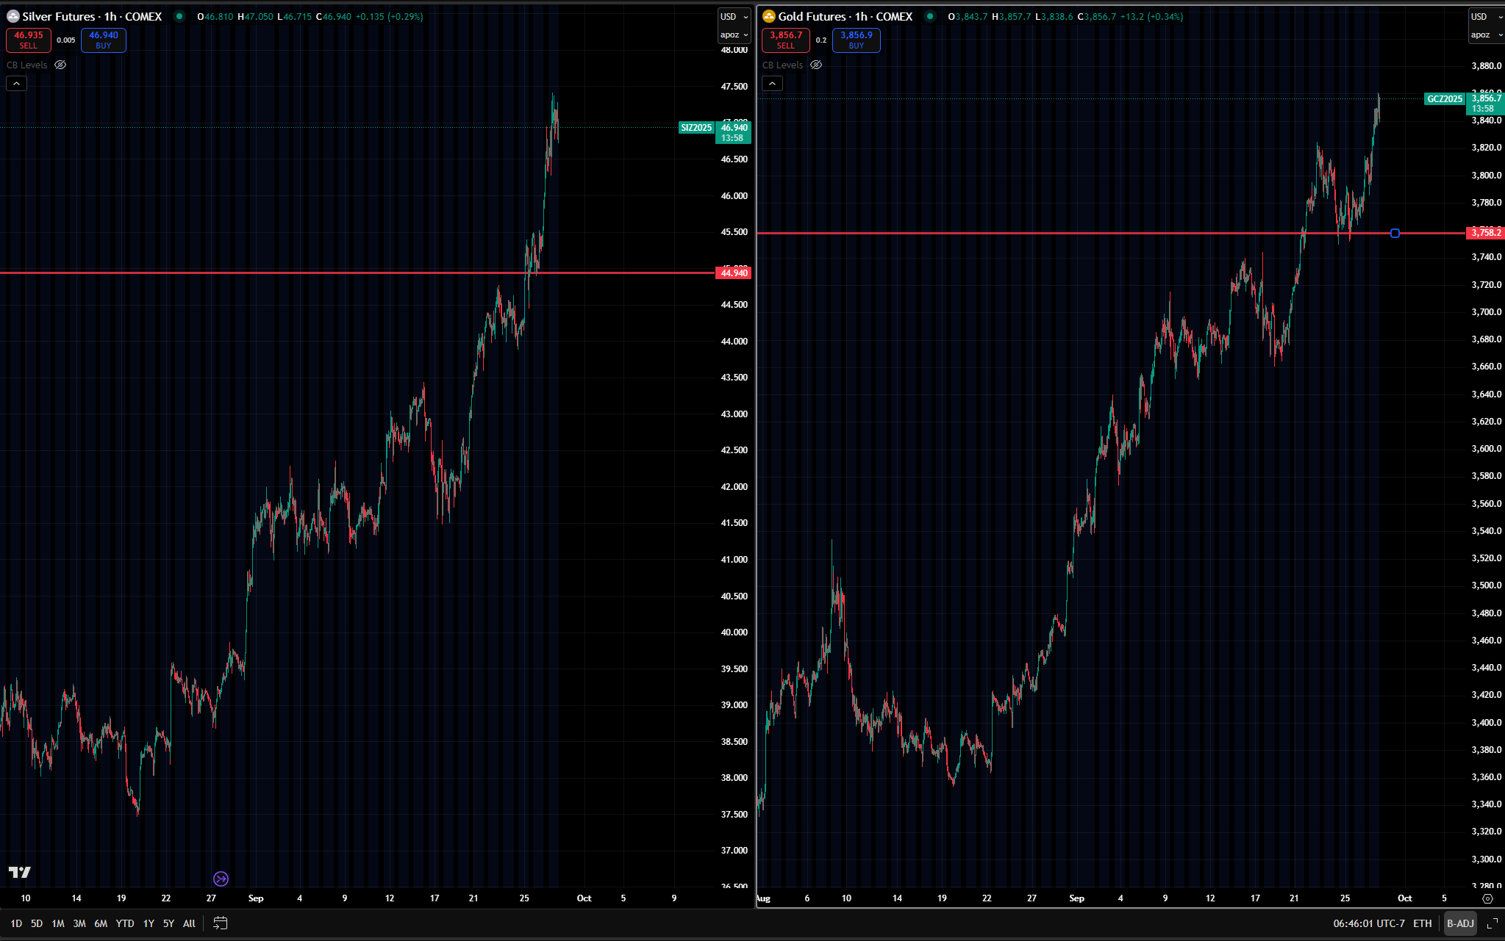Toggle CB Levels visibility on silver chart

(x=60, y=65)
